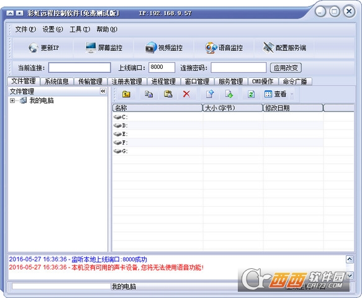Focus the 上线端口 field showing 8000

161,68
